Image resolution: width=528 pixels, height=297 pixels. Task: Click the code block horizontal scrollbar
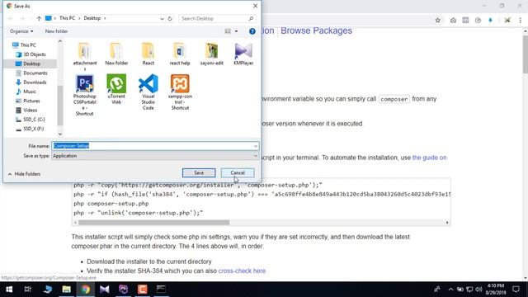click(x=154, y=223)
